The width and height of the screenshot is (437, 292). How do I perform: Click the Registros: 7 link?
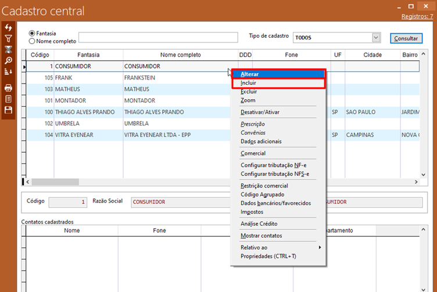417,17
